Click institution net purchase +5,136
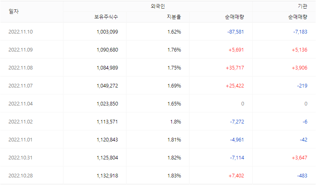Screen dimensions: 316x186 (300, 50)
